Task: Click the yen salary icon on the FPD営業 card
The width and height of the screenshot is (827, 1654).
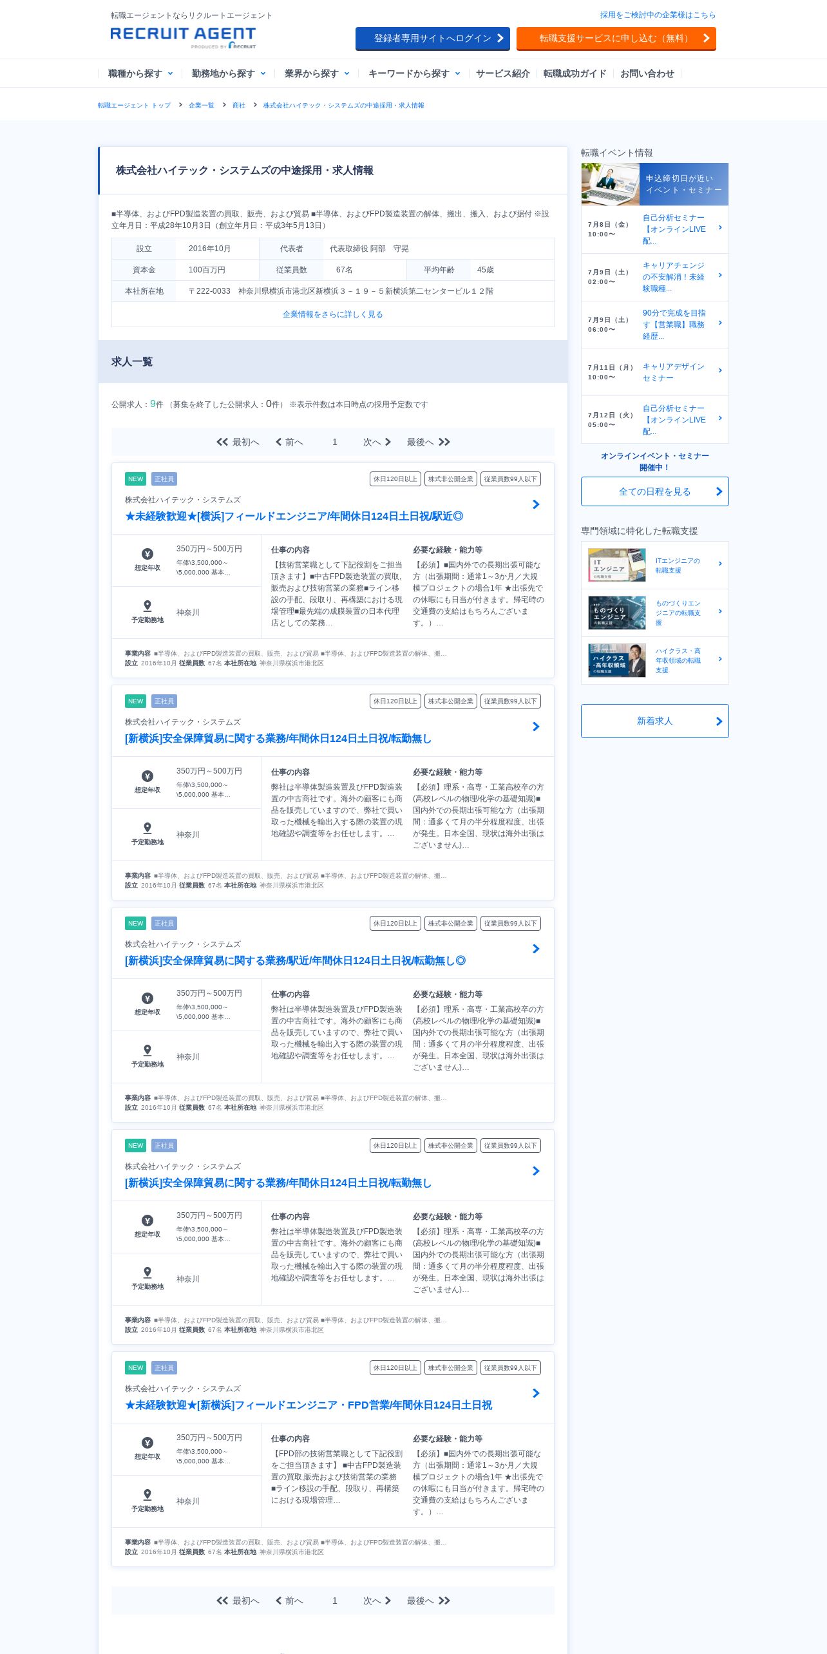Action: coord(147,1443)
